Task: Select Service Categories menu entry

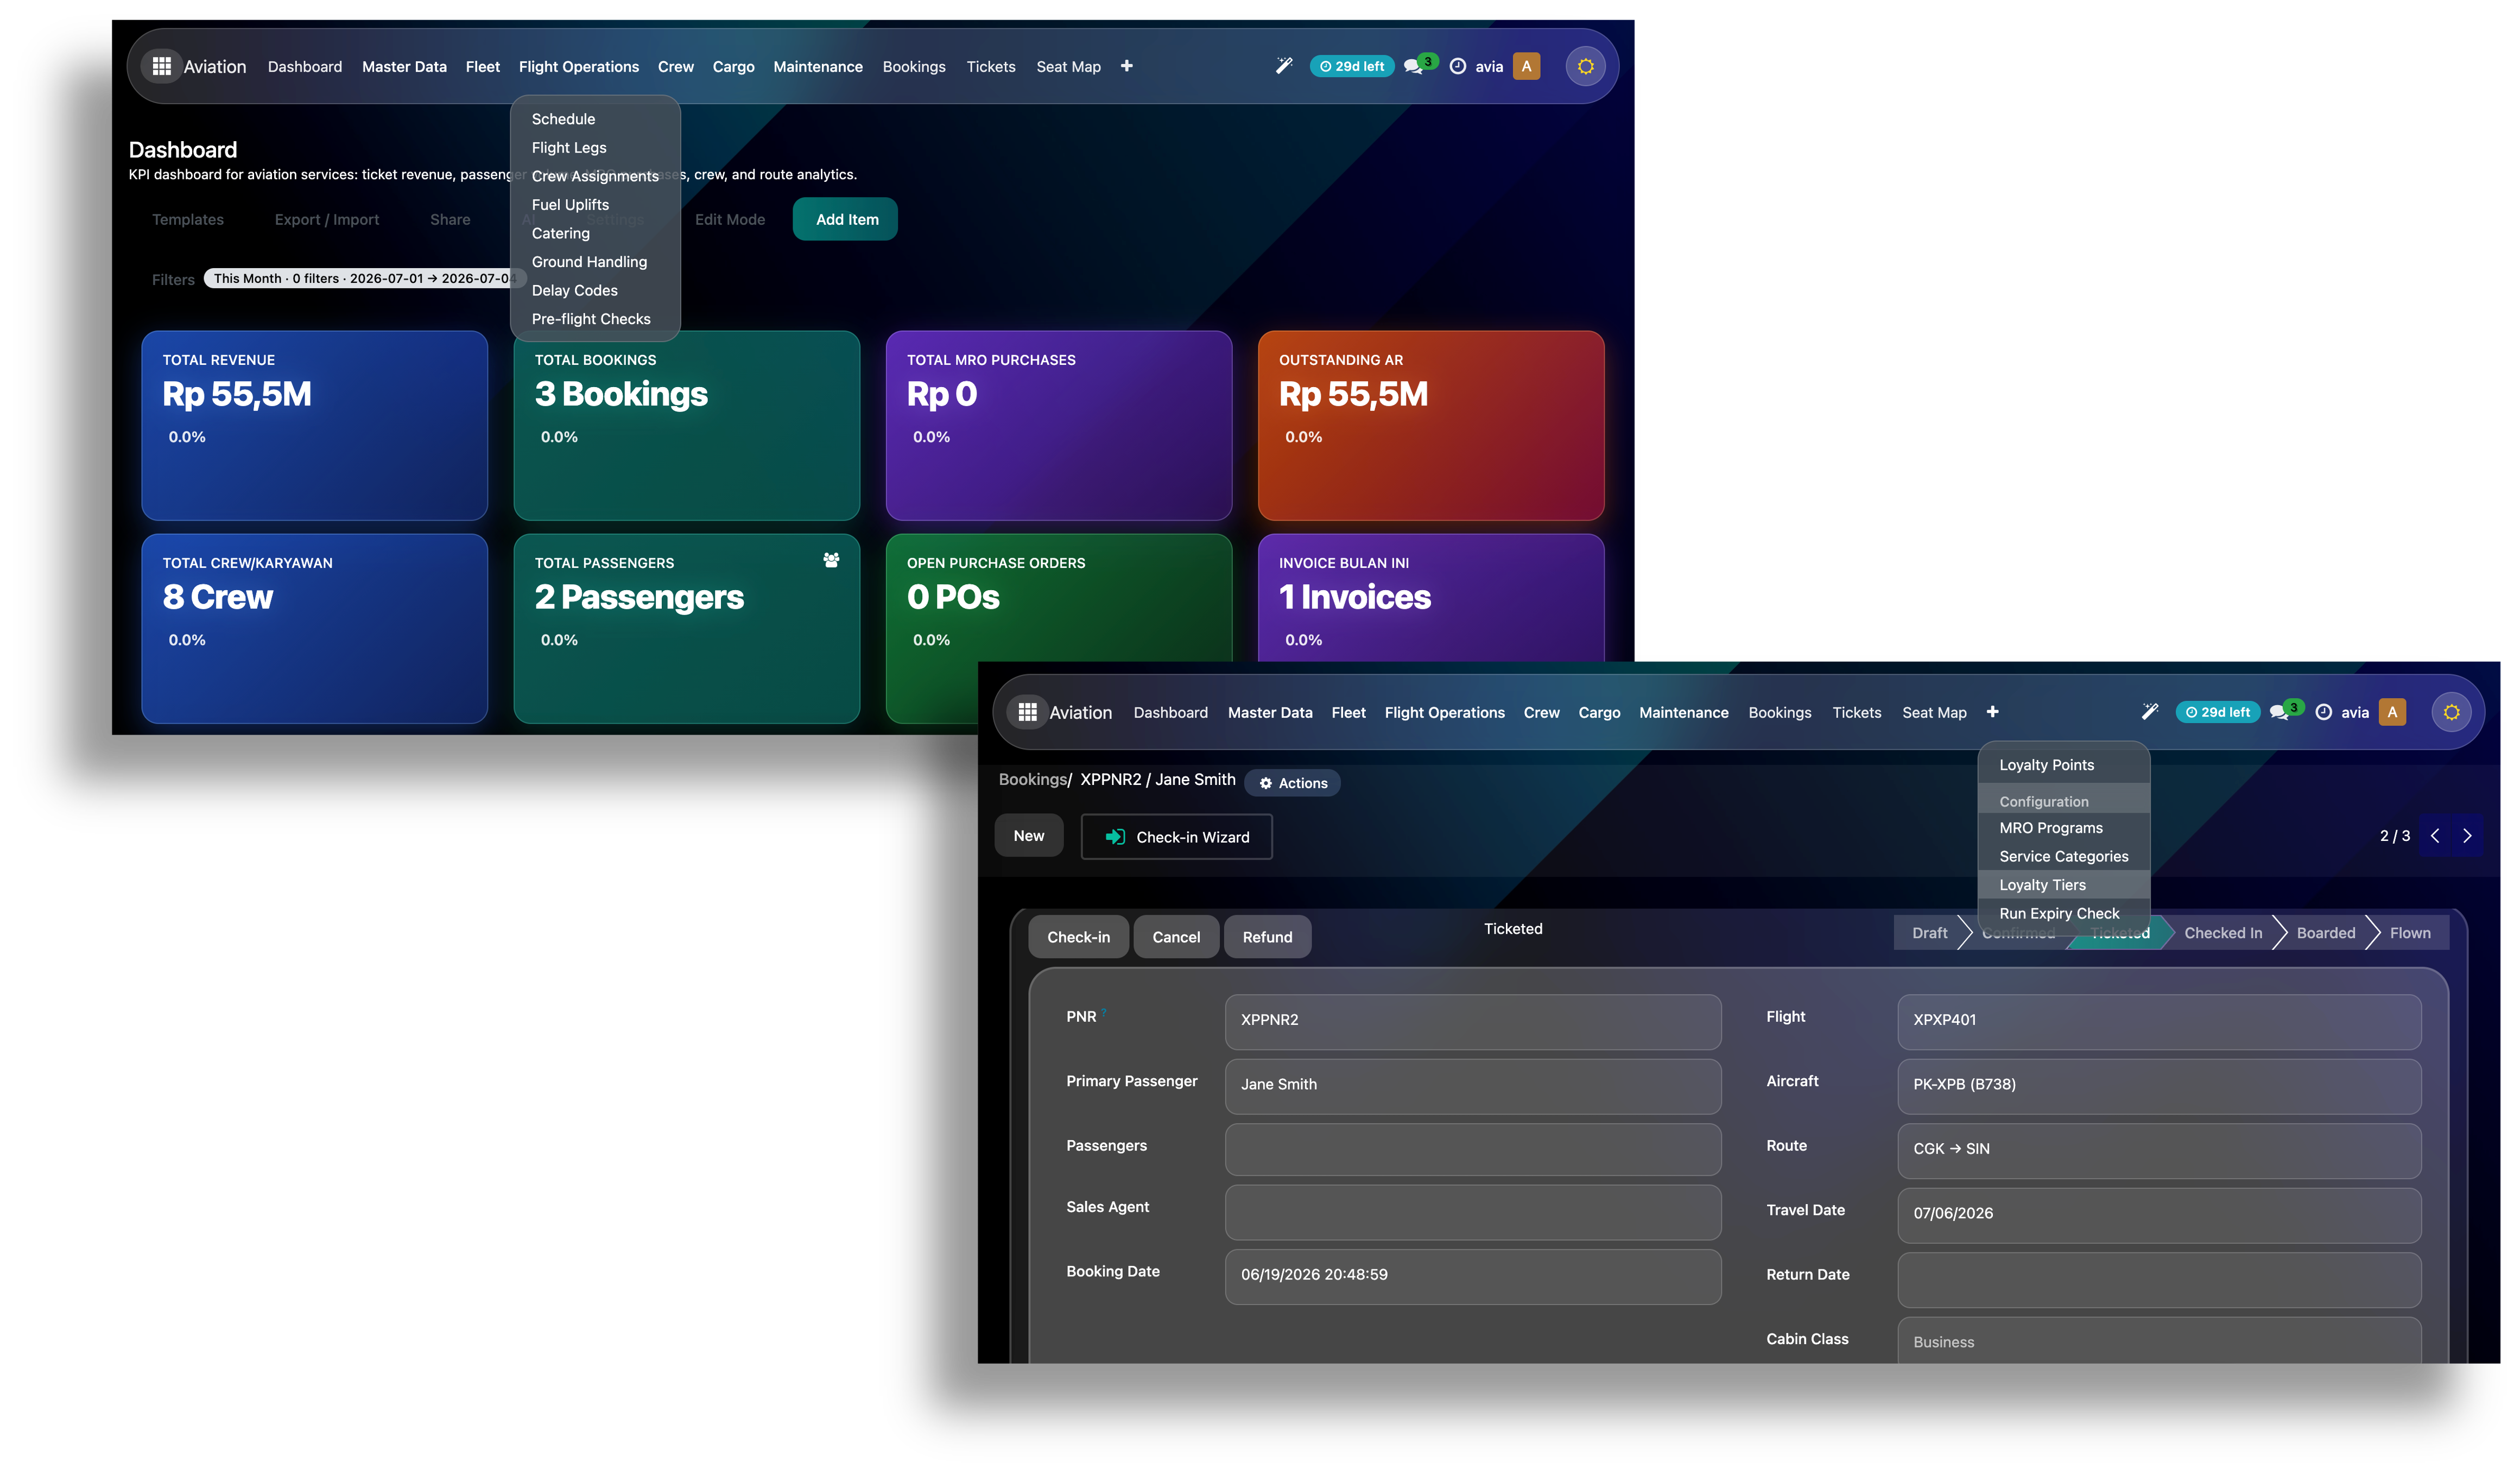Action: [x=2064, y=857]
